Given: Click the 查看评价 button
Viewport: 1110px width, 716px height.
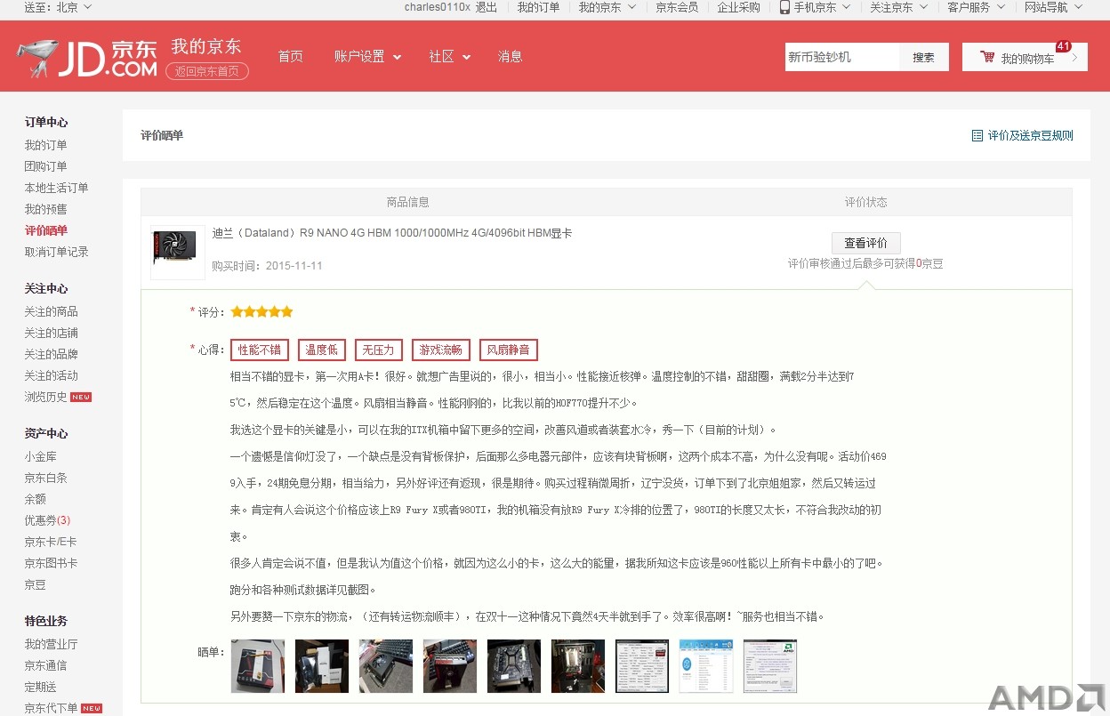Looking at the screenshot, I should pos(866,243).
